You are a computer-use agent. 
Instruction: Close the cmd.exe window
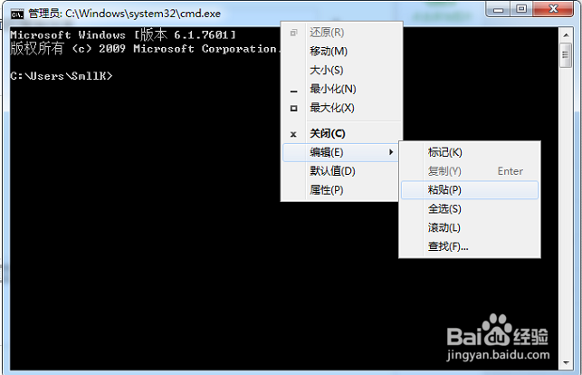pos(553,9)
